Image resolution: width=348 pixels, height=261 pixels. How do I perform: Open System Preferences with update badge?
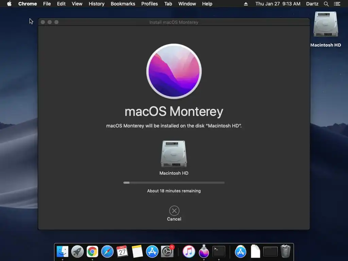pyautogui.click(x=167, y=251)
